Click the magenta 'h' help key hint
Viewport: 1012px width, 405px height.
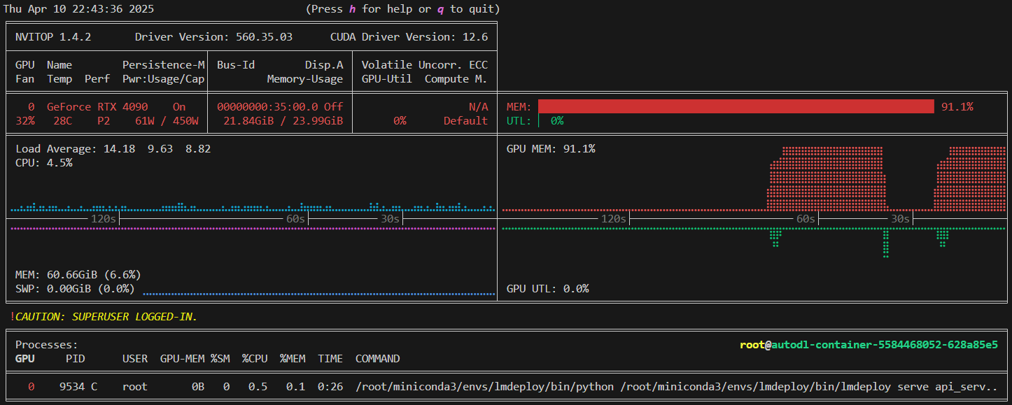[x=352, y=9]
